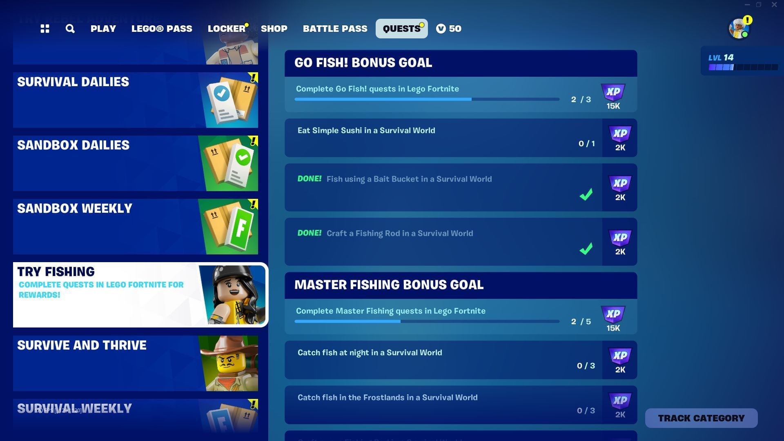
Task: Click green checkmark on Fishing Rod quest
Action: (586, 249)
